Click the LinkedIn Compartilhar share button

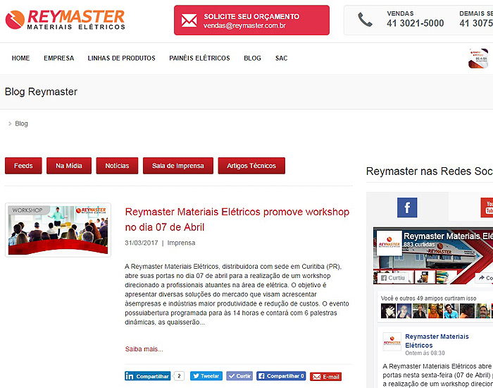147,376
